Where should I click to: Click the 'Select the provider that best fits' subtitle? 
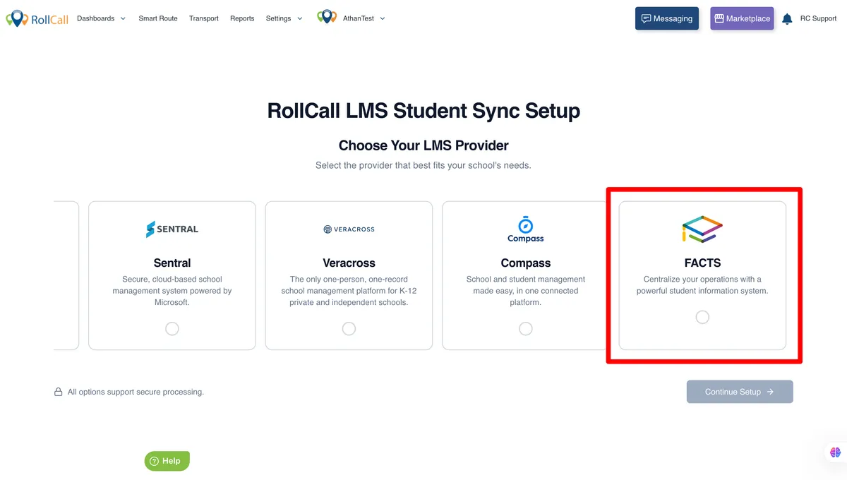[423, 165]
